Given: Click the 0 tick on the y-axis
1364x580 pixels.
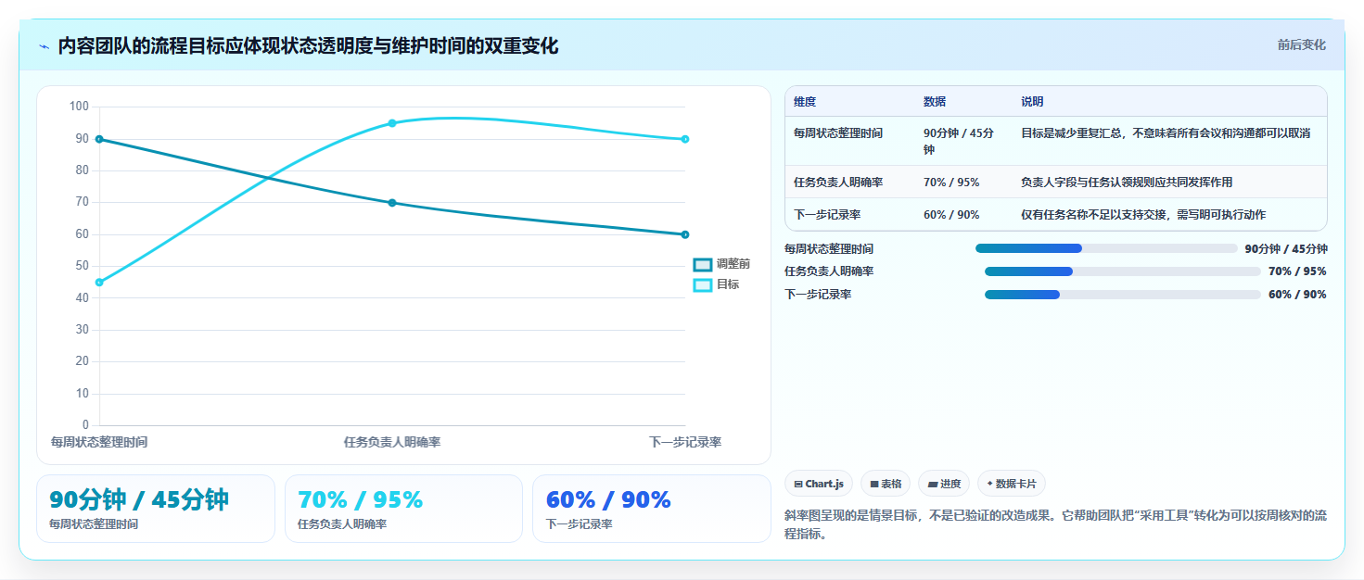Looking at the screenshot, I should click(85, 425).
